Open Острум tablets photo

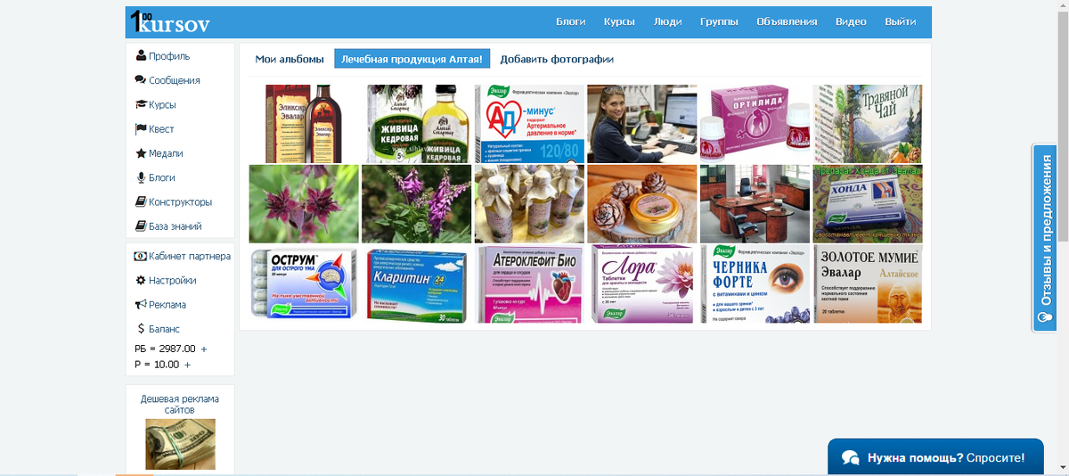pos(304,283)
